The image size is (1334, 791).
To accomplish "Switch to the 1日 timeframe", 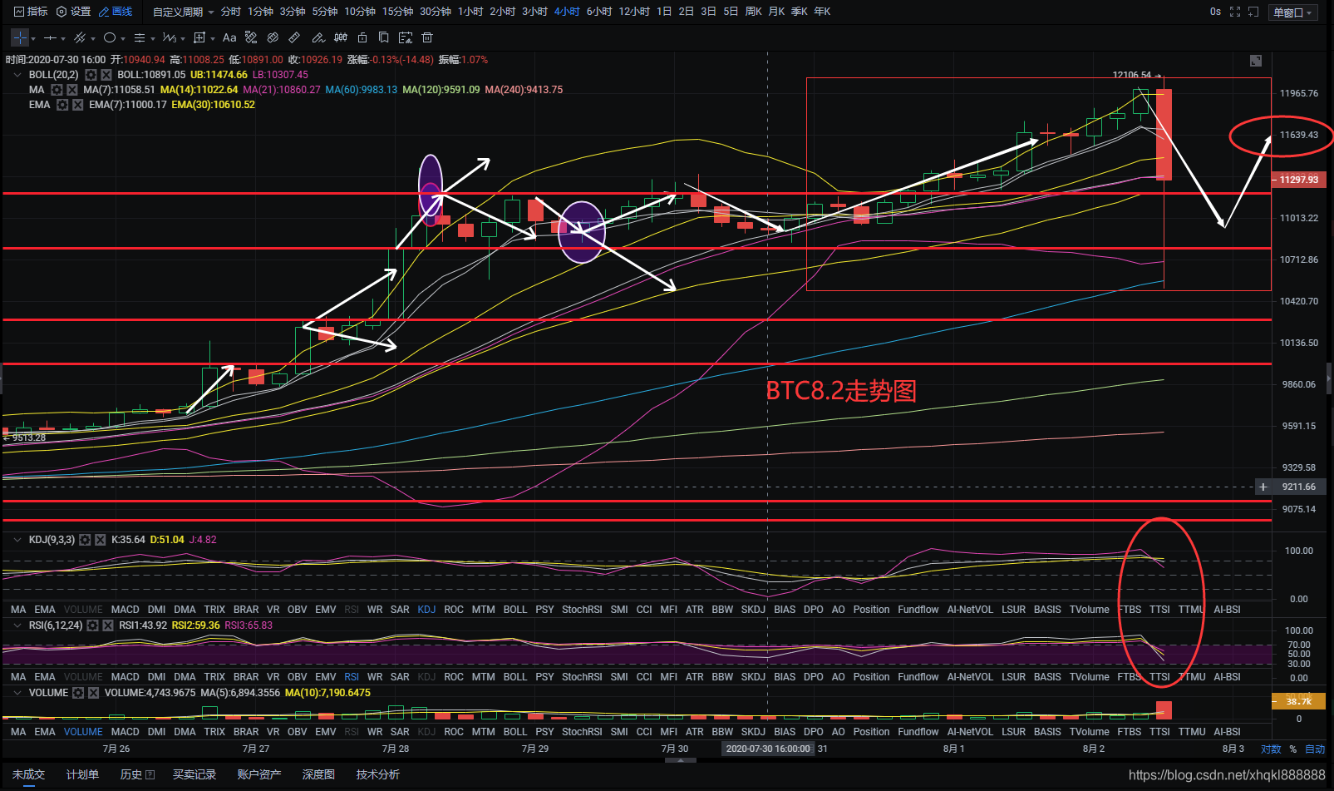I will (x=664, y=12).
